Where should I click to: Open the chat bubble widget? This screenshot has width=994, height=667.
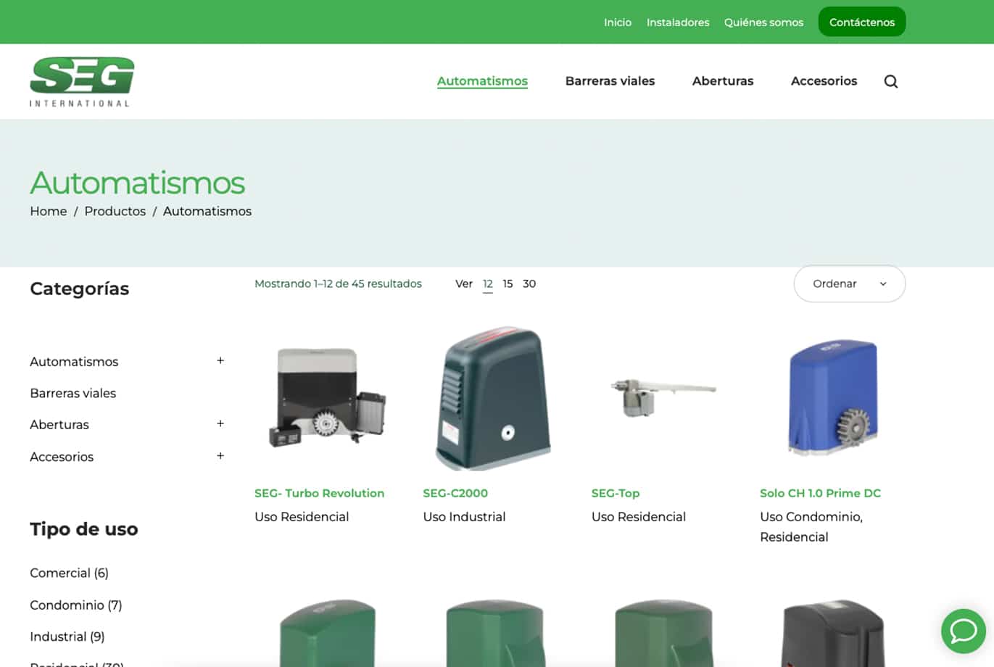tap(964, 631)
